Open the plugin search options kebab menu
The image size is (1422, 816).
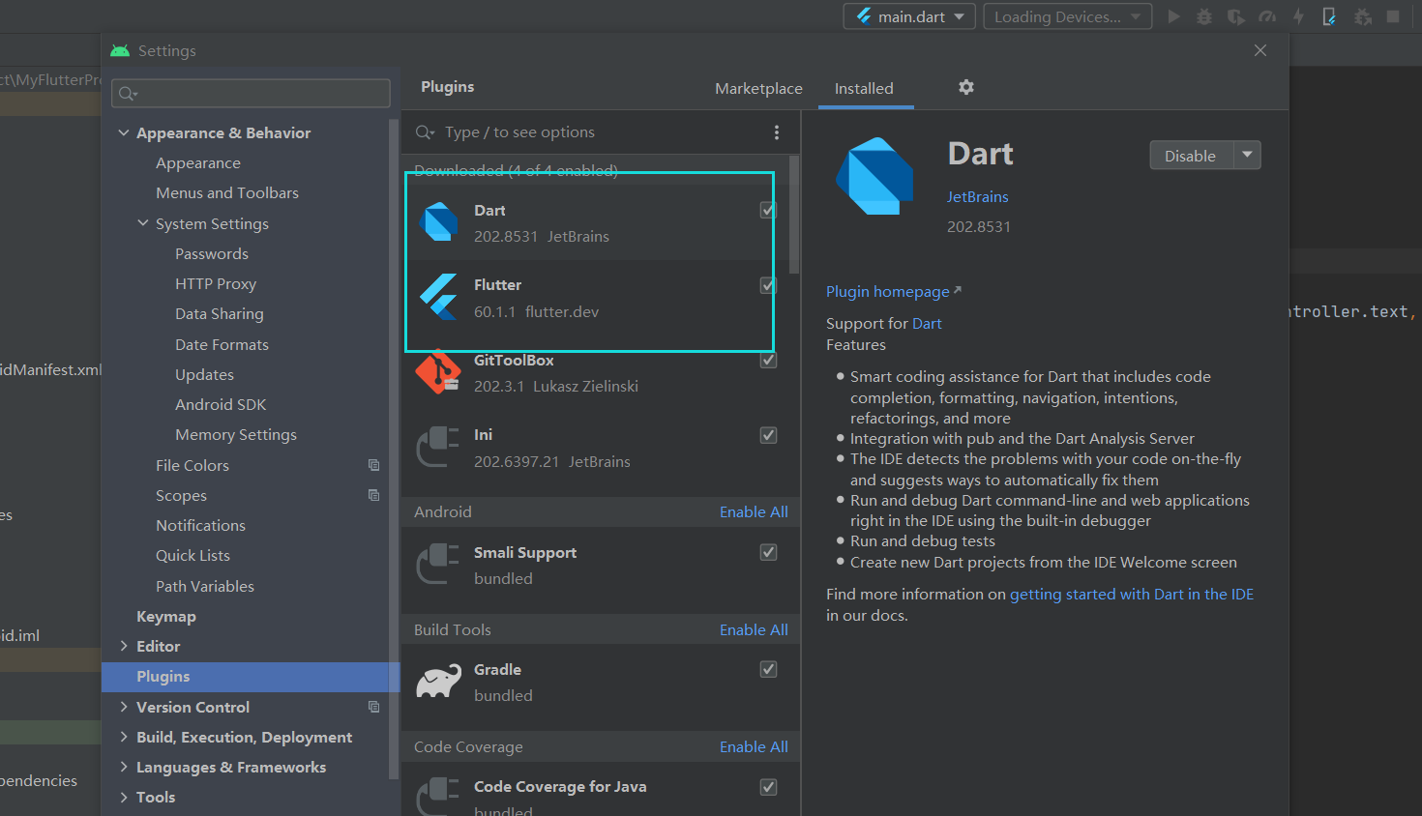point(777,132)
